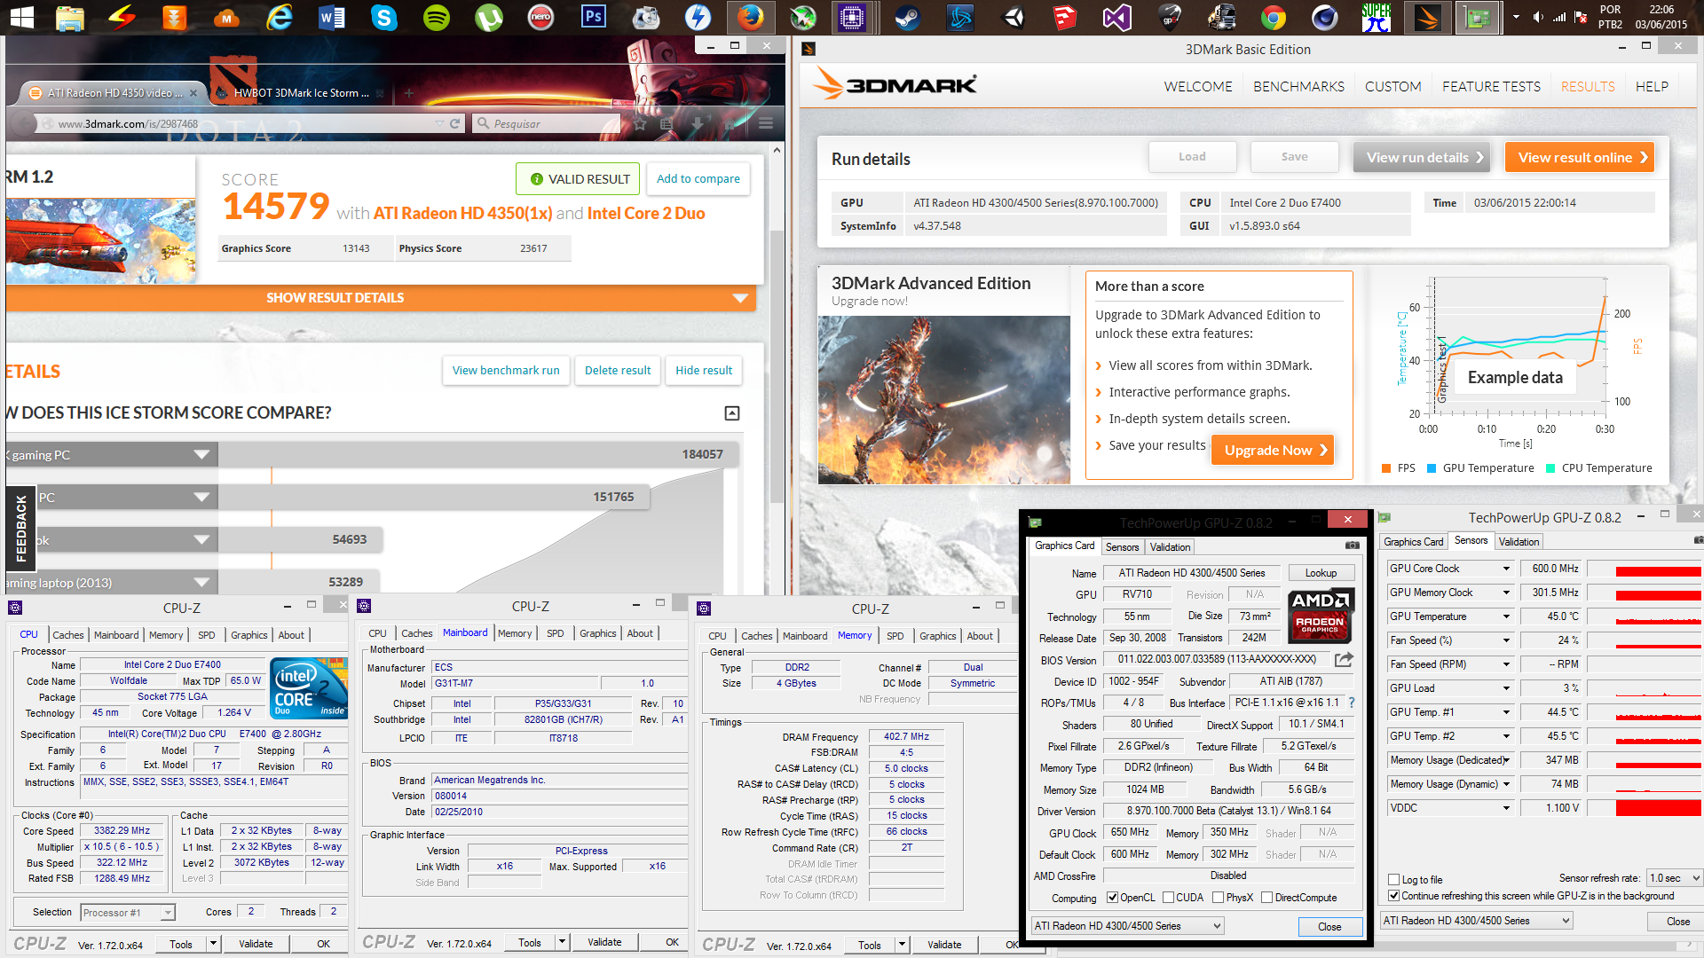Switch to the Caches tab in the first CPU-Z window
This screenshot has width=1704, height=958.
[67, 635]
